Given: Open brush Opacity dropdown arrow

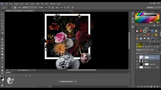Looking at the screenshot, I should pos(49,7).
